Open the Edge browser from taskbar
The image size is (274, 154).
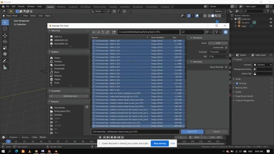coord(16,151)
